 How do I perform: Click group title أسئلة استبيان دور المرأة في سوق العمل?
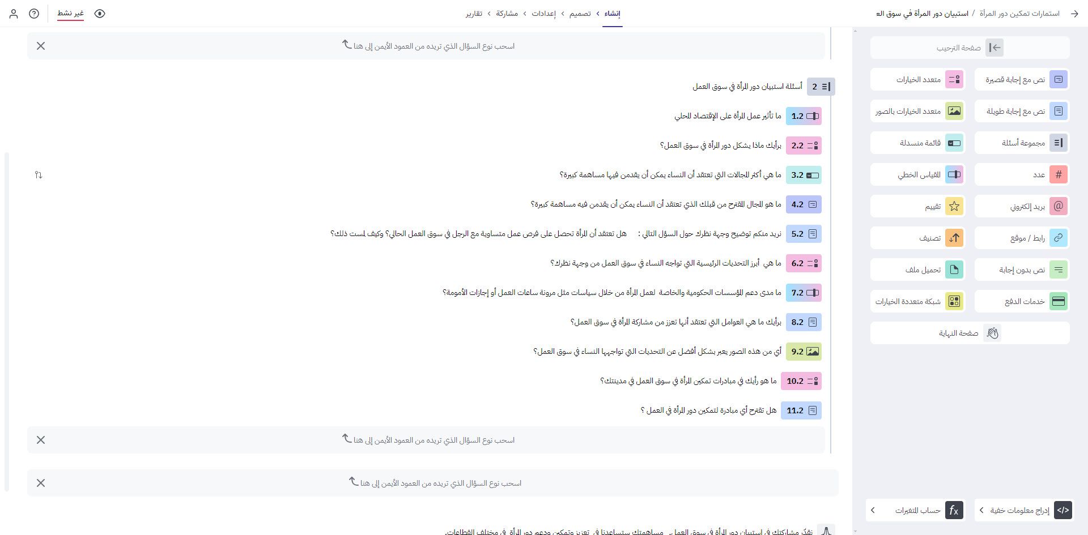747,87
